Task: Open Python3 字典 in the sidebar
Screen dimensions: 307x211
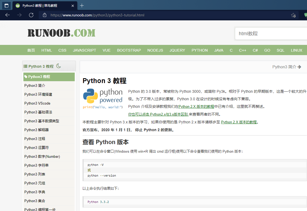Action: 49,192
